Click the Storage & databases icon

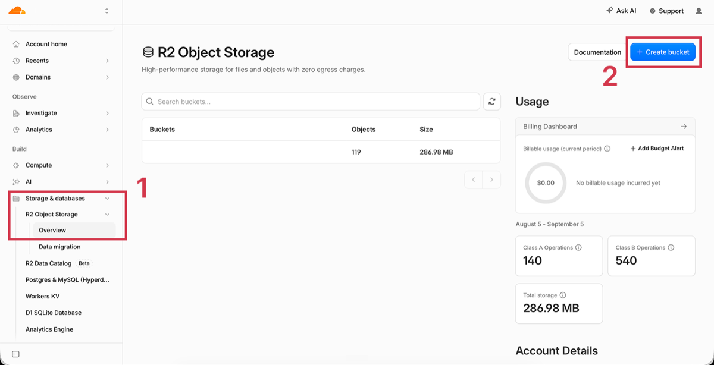(x=16, y=199)
